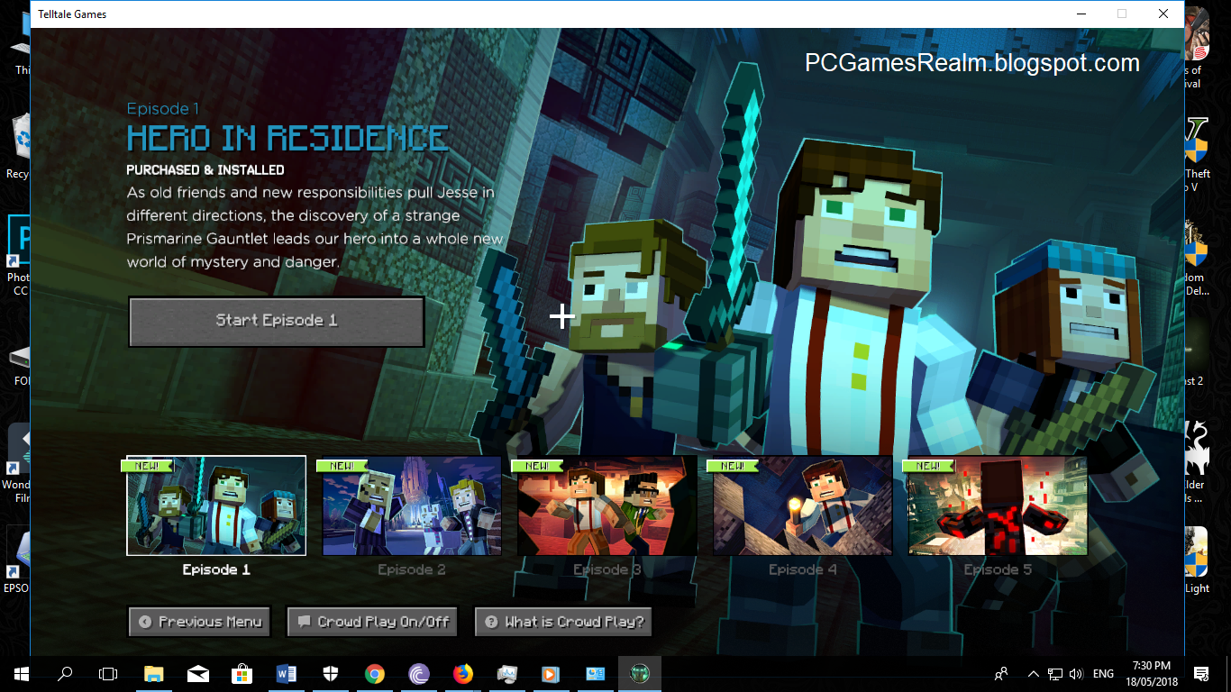This screenshot has width=1231, height=692.
Task: Open the blue panel taskbar icon
Action: coord(596,673)
